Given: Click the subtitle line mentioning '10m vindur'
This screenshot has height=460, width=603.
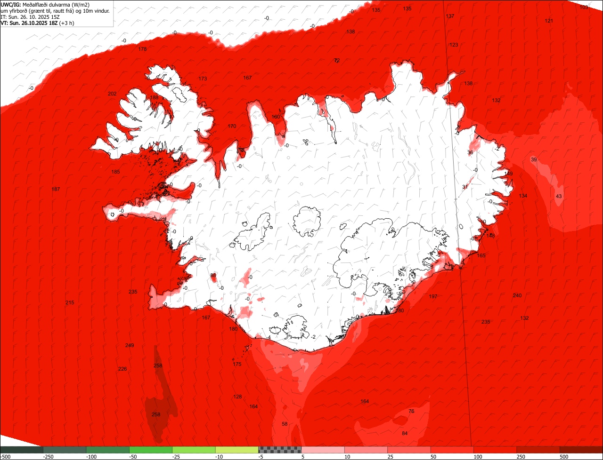Looking at the screenshot, I should click(56, 10).
